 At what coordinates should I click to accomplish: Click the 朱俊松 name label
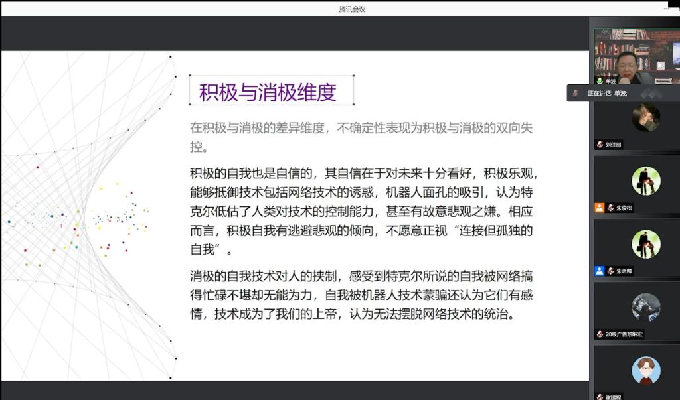pyautogui.click(x=624, y=208)
